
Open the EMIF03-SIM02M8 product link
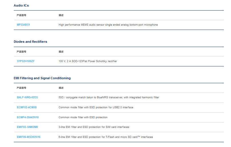point(27,127)
